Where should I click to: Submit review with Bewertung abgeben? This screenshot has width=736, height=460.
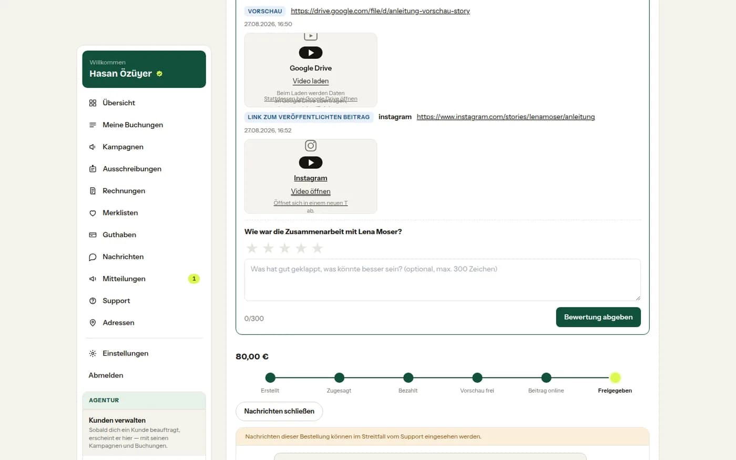click(598, 317)
